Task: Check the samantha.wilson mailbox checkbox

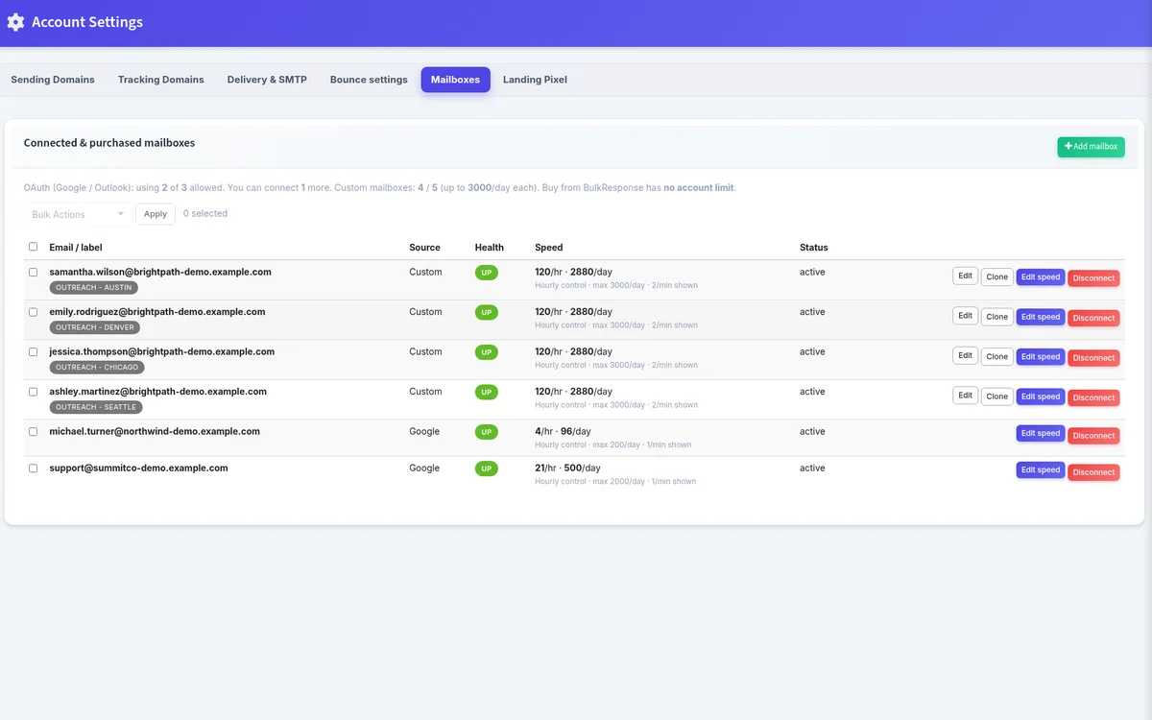Action: (33, 273)
